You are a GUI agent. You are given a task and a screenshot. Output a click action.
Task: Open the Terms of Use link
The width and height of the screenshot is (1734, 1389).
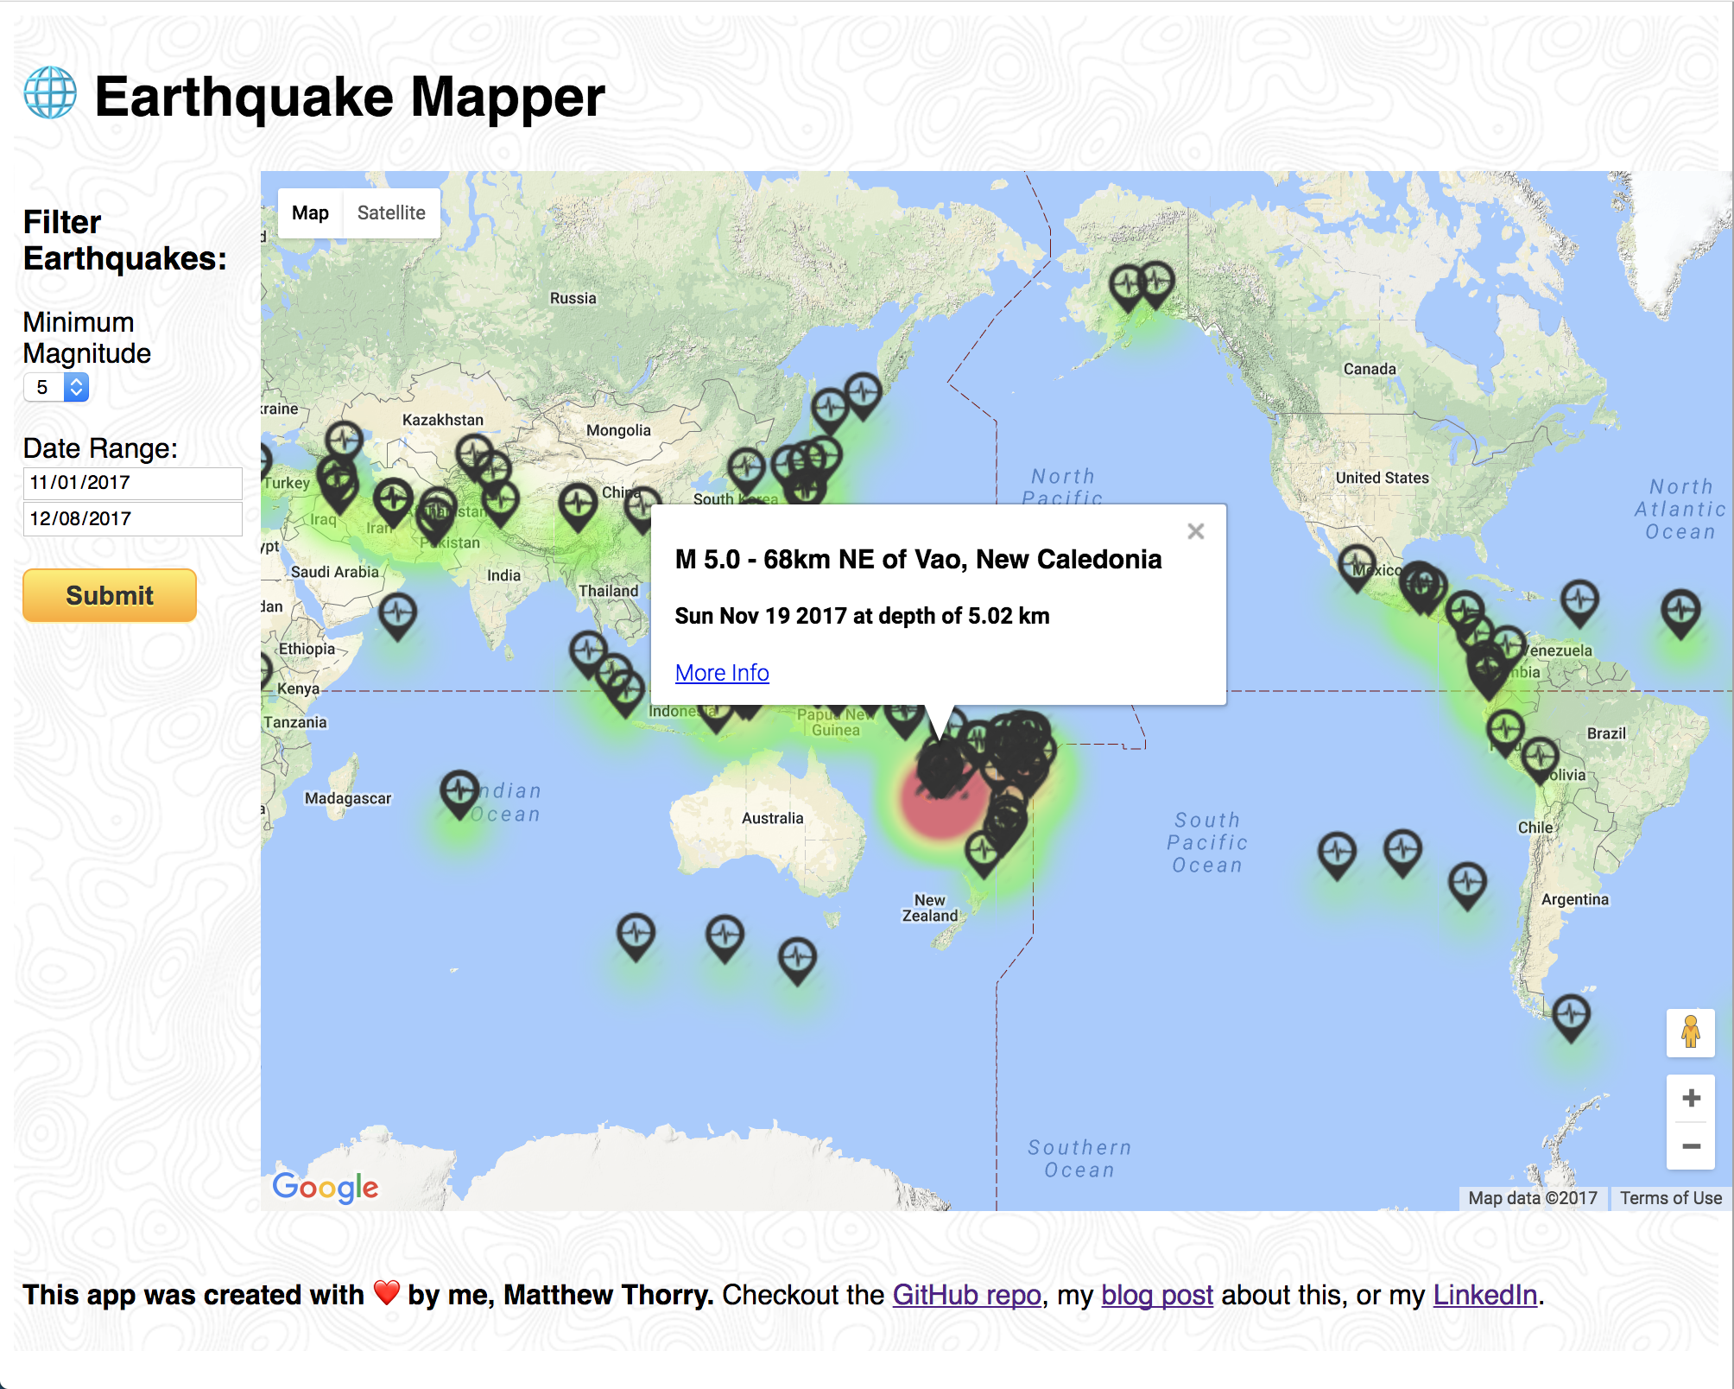tap(1670, 1198)
